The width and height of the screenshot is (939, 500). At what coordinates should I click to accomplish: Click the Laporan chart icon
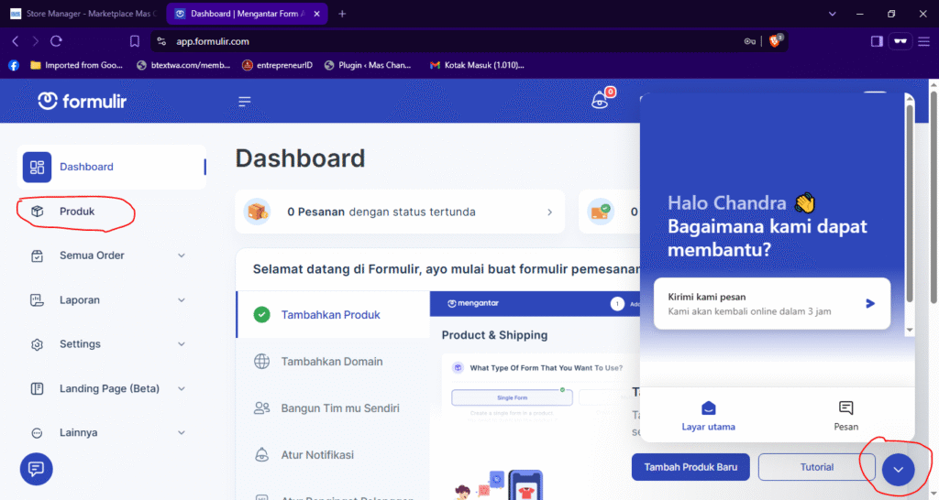[x=37, y=300]
